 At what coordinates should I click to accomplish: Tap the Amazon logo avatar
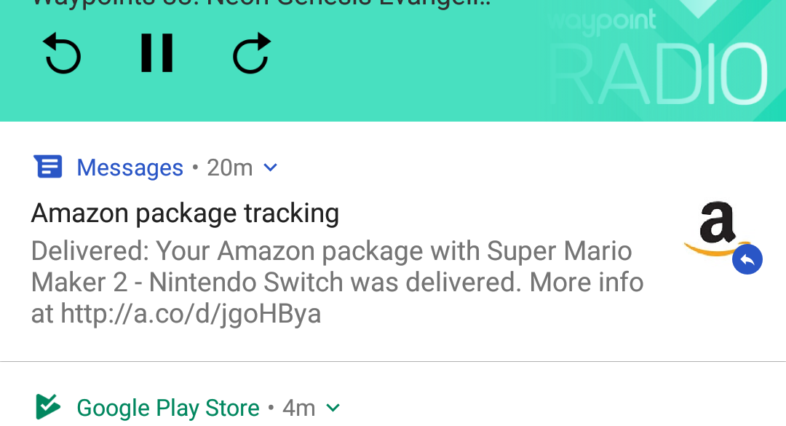click(x=716, y=227)
